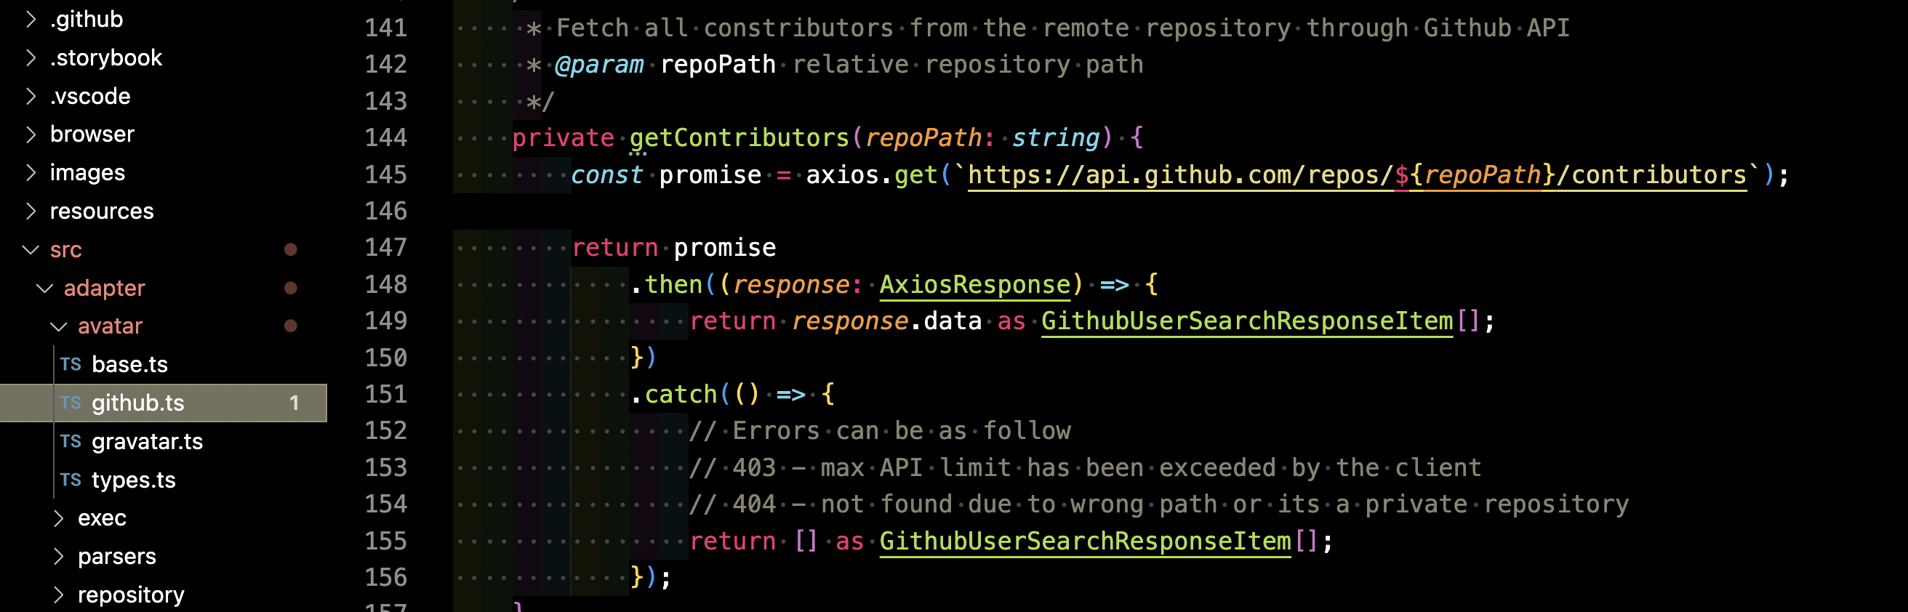Click the modified dot badge on adapter folder
This screenshot has height=612, width=1908.
click(x=290, y=288)
